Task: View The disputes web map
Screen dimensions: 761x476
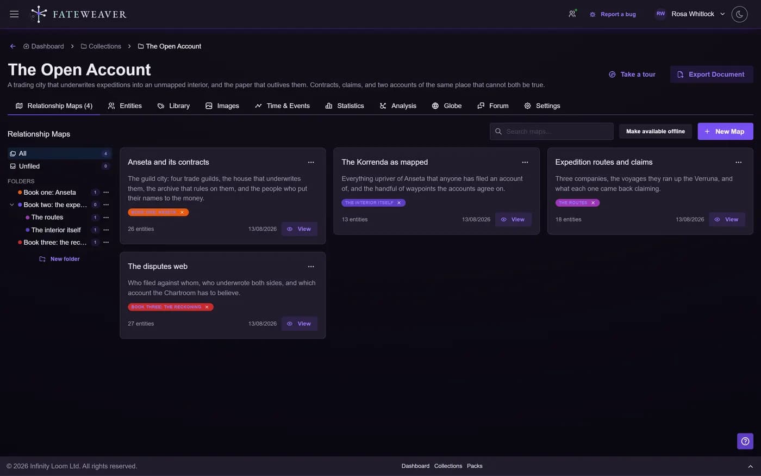Action: (x=299, y=324)
